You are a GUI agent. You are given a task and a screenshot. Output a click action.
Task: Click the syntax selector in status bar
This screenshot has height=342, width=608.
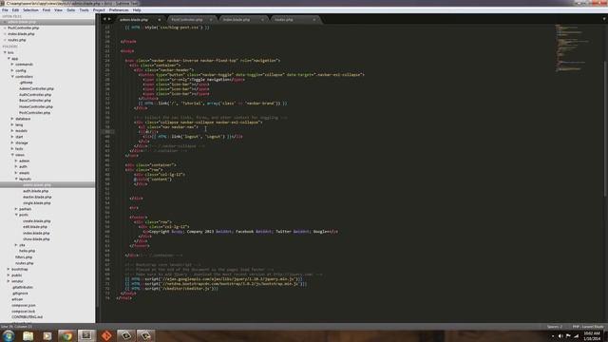(x=588, y=327)
